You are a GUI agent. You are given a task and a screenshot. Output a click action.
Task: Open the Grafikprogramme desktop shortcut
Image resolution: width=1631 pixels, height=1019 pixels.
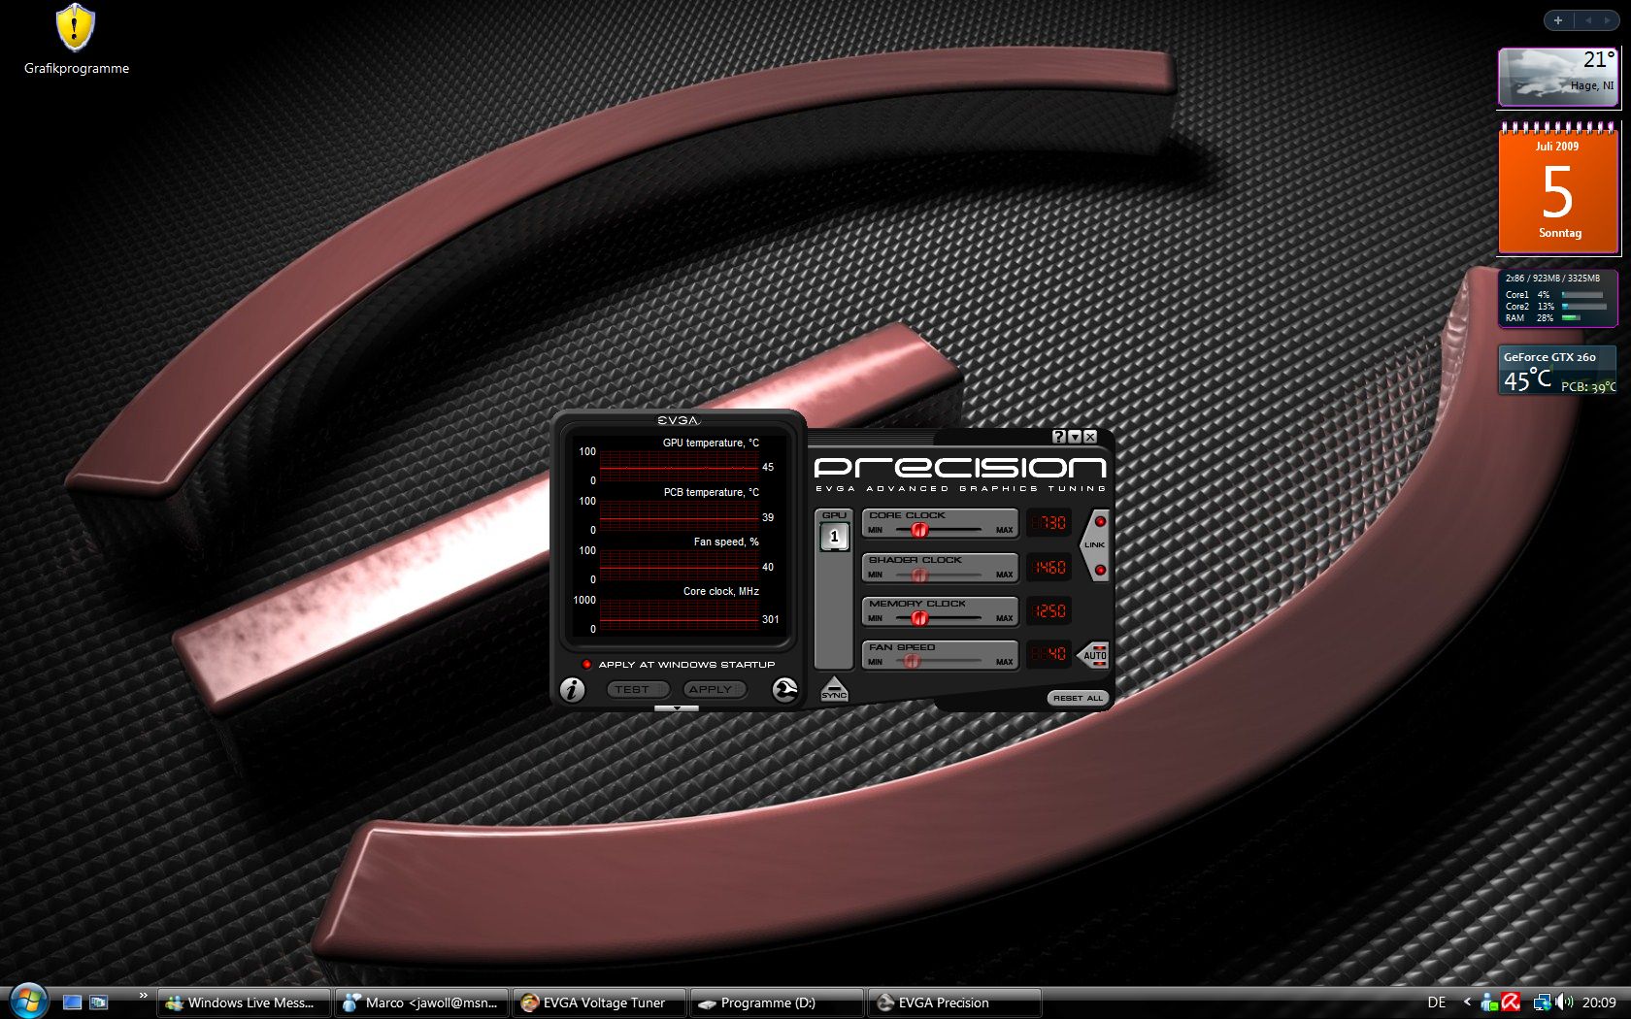[x=76, y=41]
